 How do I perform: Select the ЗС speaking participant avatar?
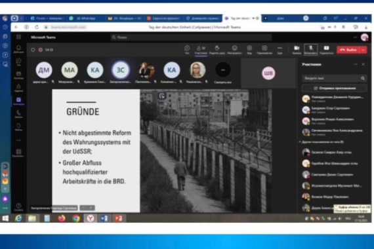click(x=121, y=70)
